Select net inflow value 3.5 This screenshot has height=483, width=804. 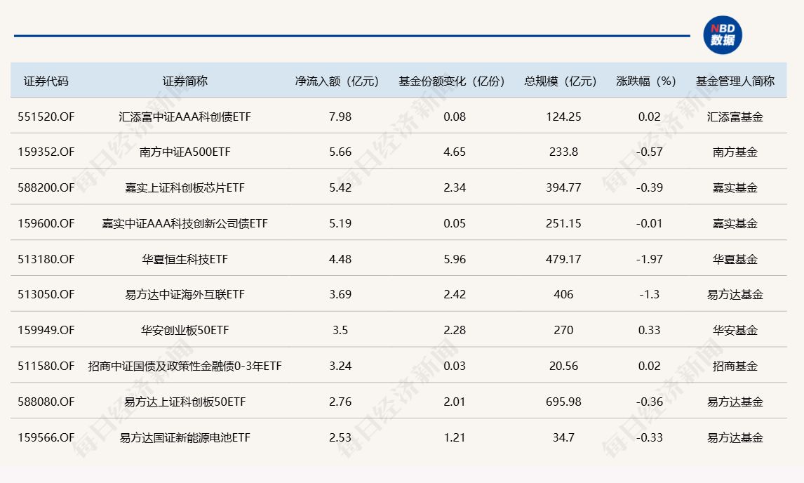click(340, 330)
